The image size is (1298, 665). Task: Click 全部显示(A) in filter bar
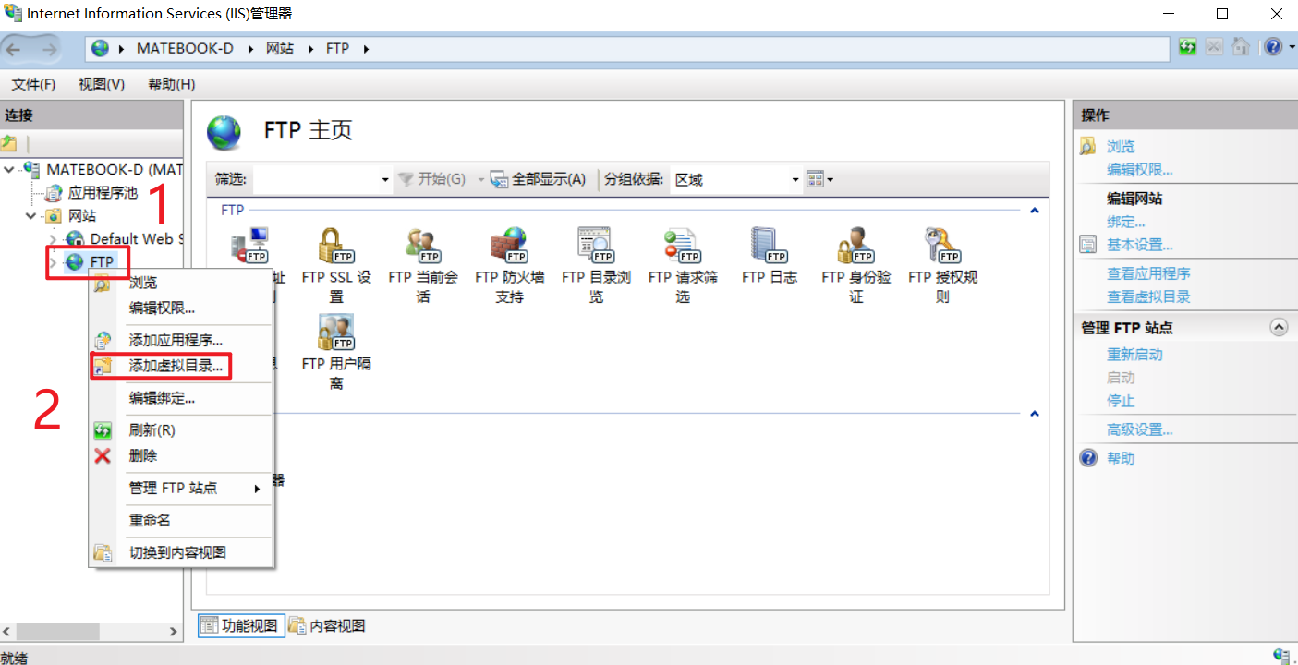[x=538, y=179]
